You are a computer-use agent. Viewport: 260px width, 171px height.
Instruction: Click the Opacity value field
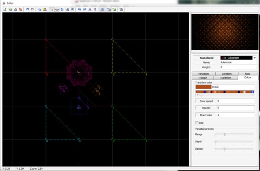(x=236, y=108)
